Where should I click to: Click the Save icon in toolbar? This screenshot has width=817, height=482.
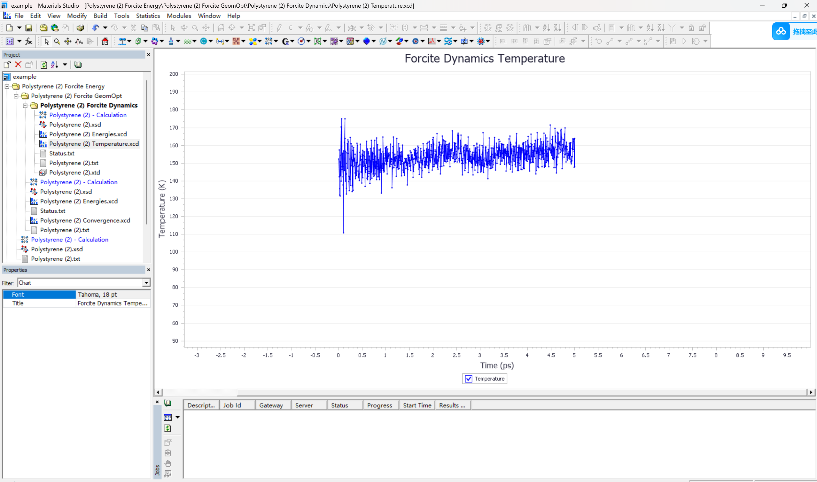28,28
